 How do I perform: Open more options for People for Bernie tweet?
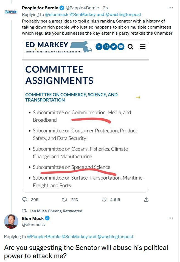tap(171, 8)
